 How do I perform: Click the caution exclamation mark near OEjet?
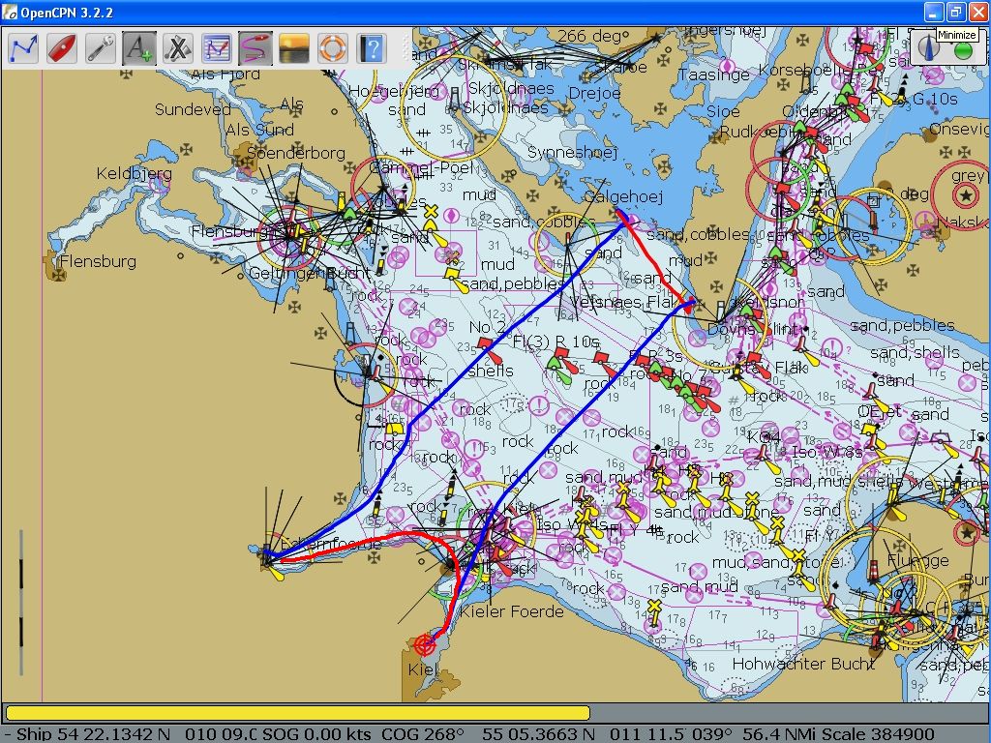click(831, 348)
